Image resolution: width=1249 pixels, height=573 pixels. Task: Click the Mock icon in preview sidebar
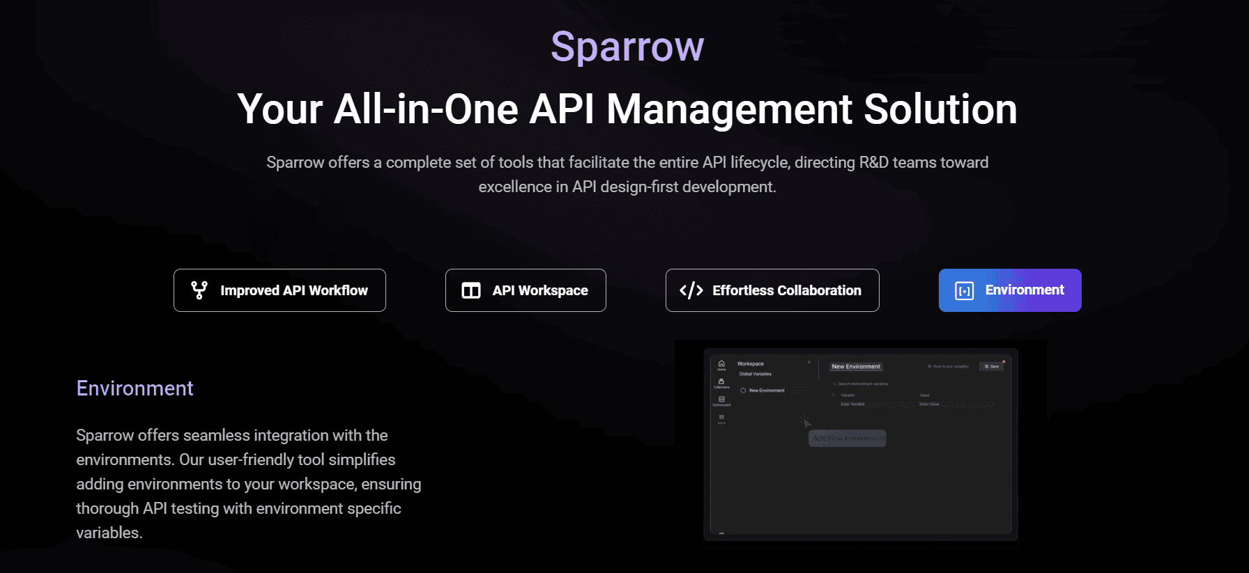coord(721,419)
